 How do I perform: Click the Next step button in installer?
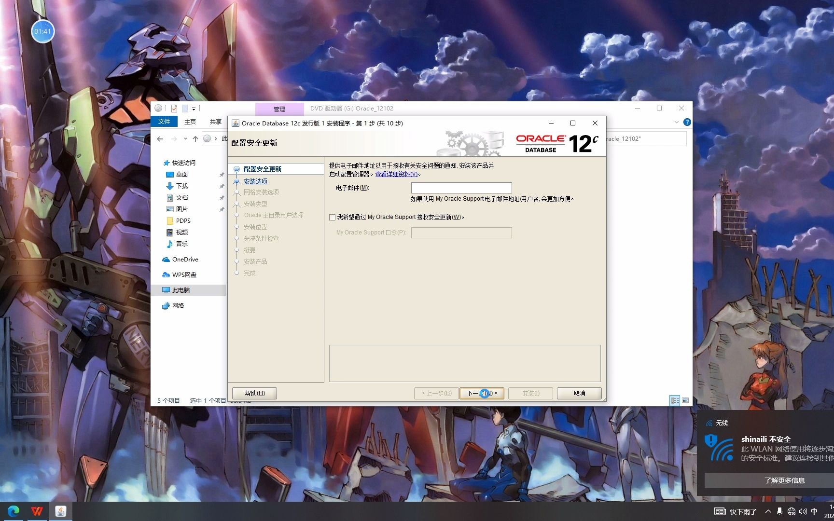482,393
